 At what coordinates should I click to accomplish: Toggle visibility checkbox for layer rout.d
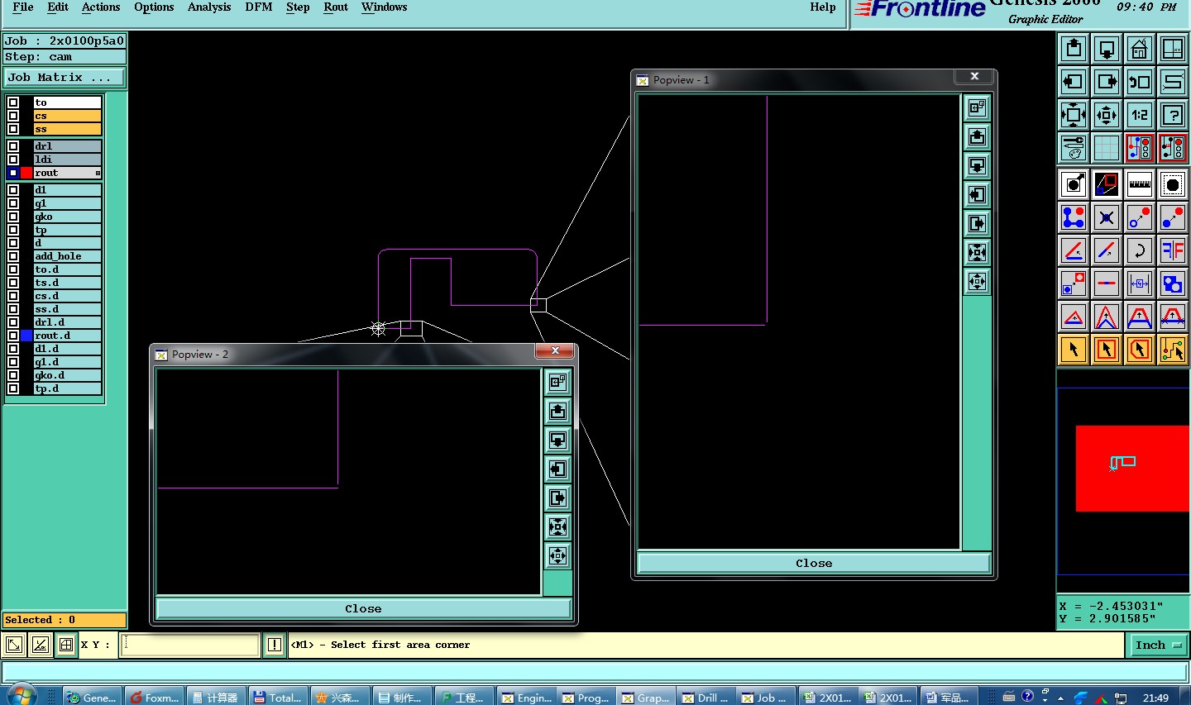click(x=13, y=336)
